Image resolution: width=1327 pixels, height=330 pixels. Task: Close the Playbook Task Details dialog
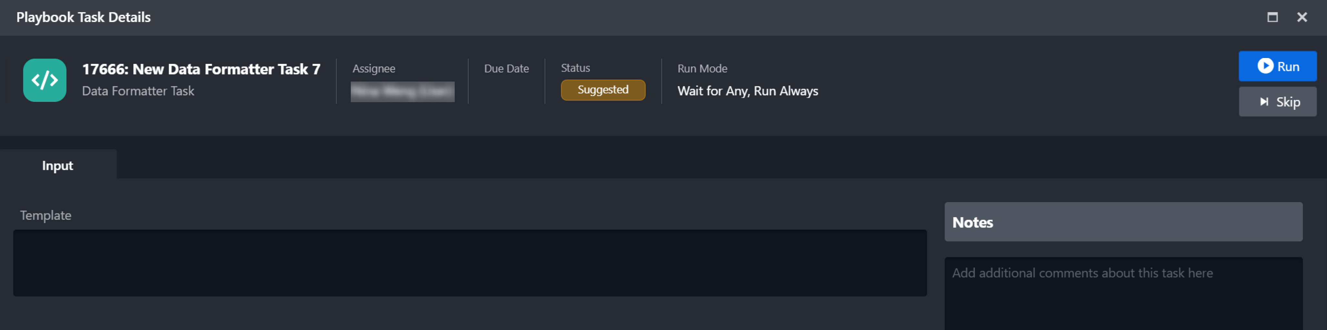1302,17
